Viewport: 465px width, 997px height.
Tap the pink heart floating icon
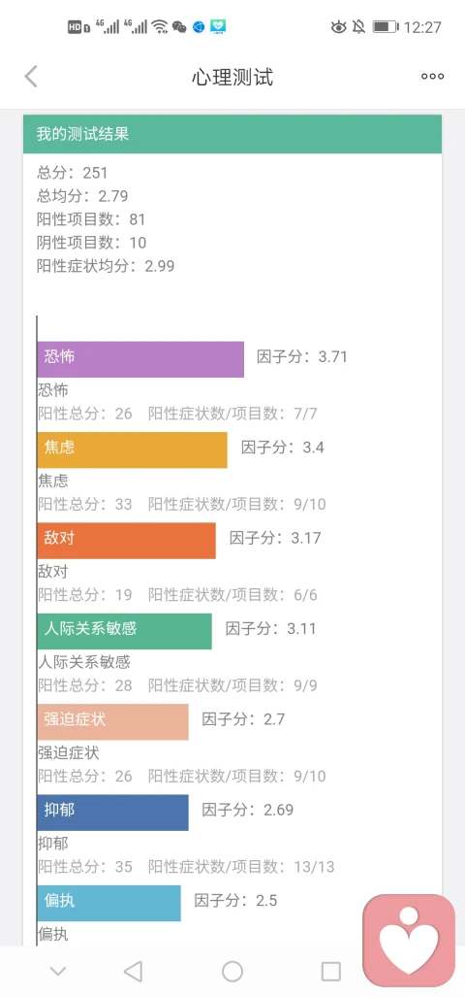[x=409, y=940]
